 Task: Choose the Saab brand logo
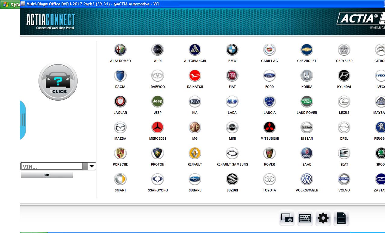click(307, 153)
